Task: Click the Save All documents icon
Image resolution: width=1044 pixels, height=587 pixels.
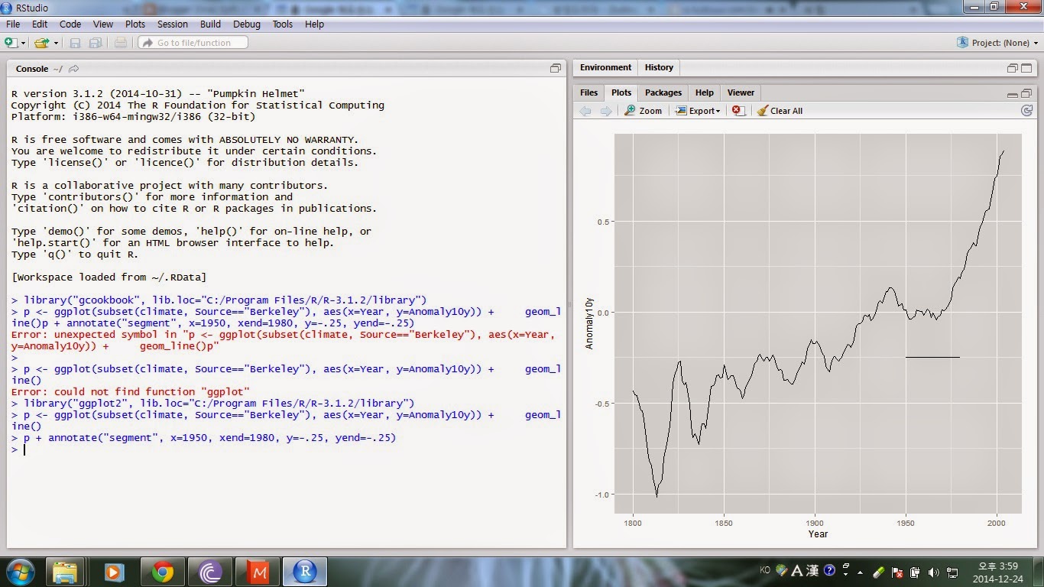Action: click(96, 43)
